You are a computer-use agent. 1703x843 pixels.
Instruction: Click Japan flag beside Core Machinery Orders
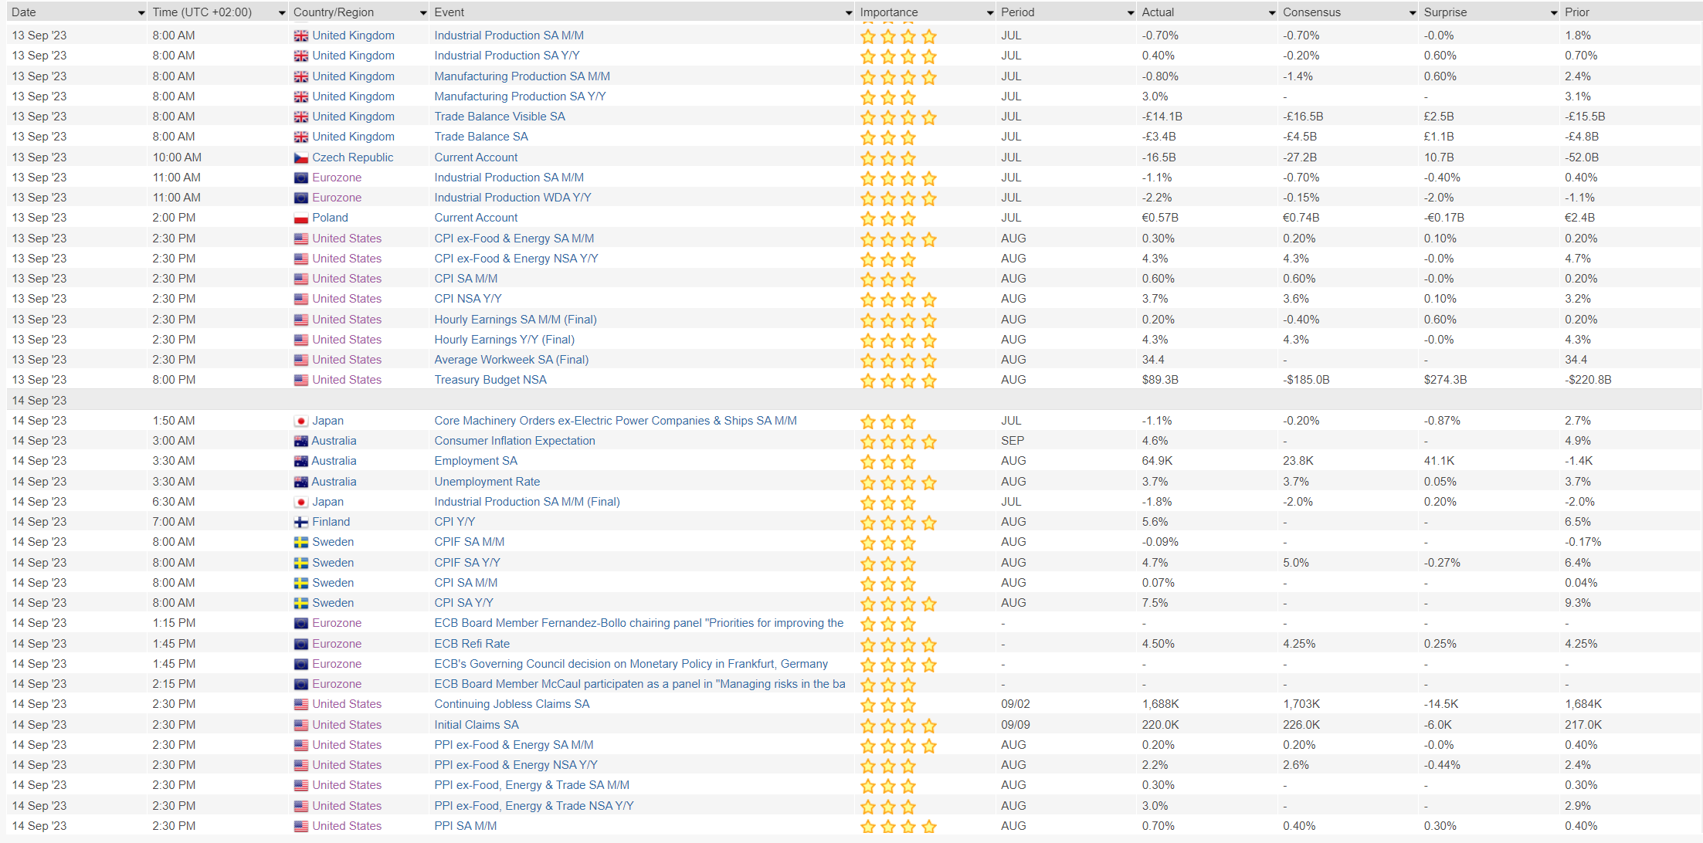[300, 421]
